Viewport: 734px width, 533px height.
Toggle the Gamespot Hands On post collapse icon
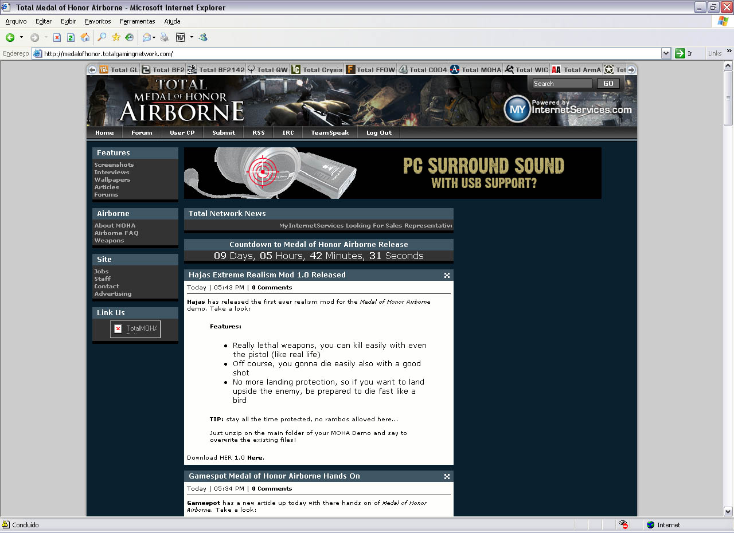447,476
